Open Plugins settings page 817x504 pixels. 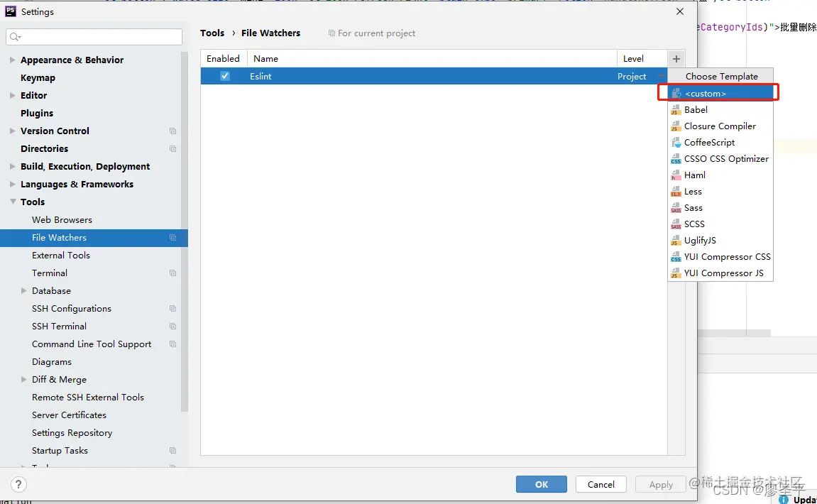[x=37, y=113]
